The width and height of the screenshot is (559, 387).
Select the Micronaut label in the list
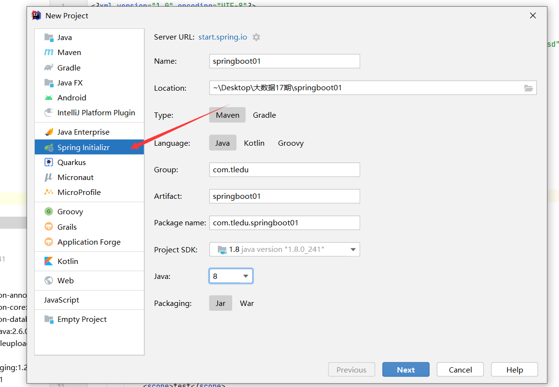(x=76, y=178)
